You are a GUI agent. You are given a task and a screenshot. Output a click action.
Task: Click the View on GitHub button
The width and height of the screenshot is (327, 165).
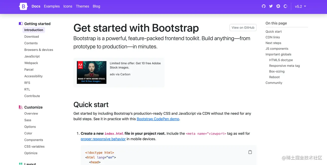pyautogui.click(x=243, y=28)
